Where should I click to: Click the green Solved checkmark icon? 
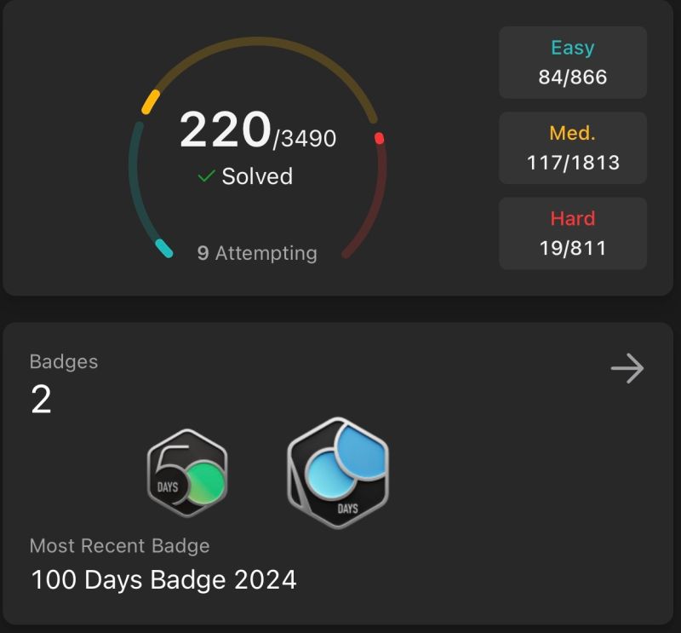(x=206, y=176)
